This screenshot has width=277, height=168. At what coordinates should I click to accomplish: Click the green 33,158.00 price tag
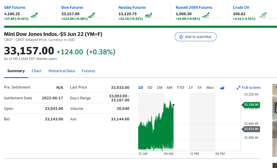[251, 105]
